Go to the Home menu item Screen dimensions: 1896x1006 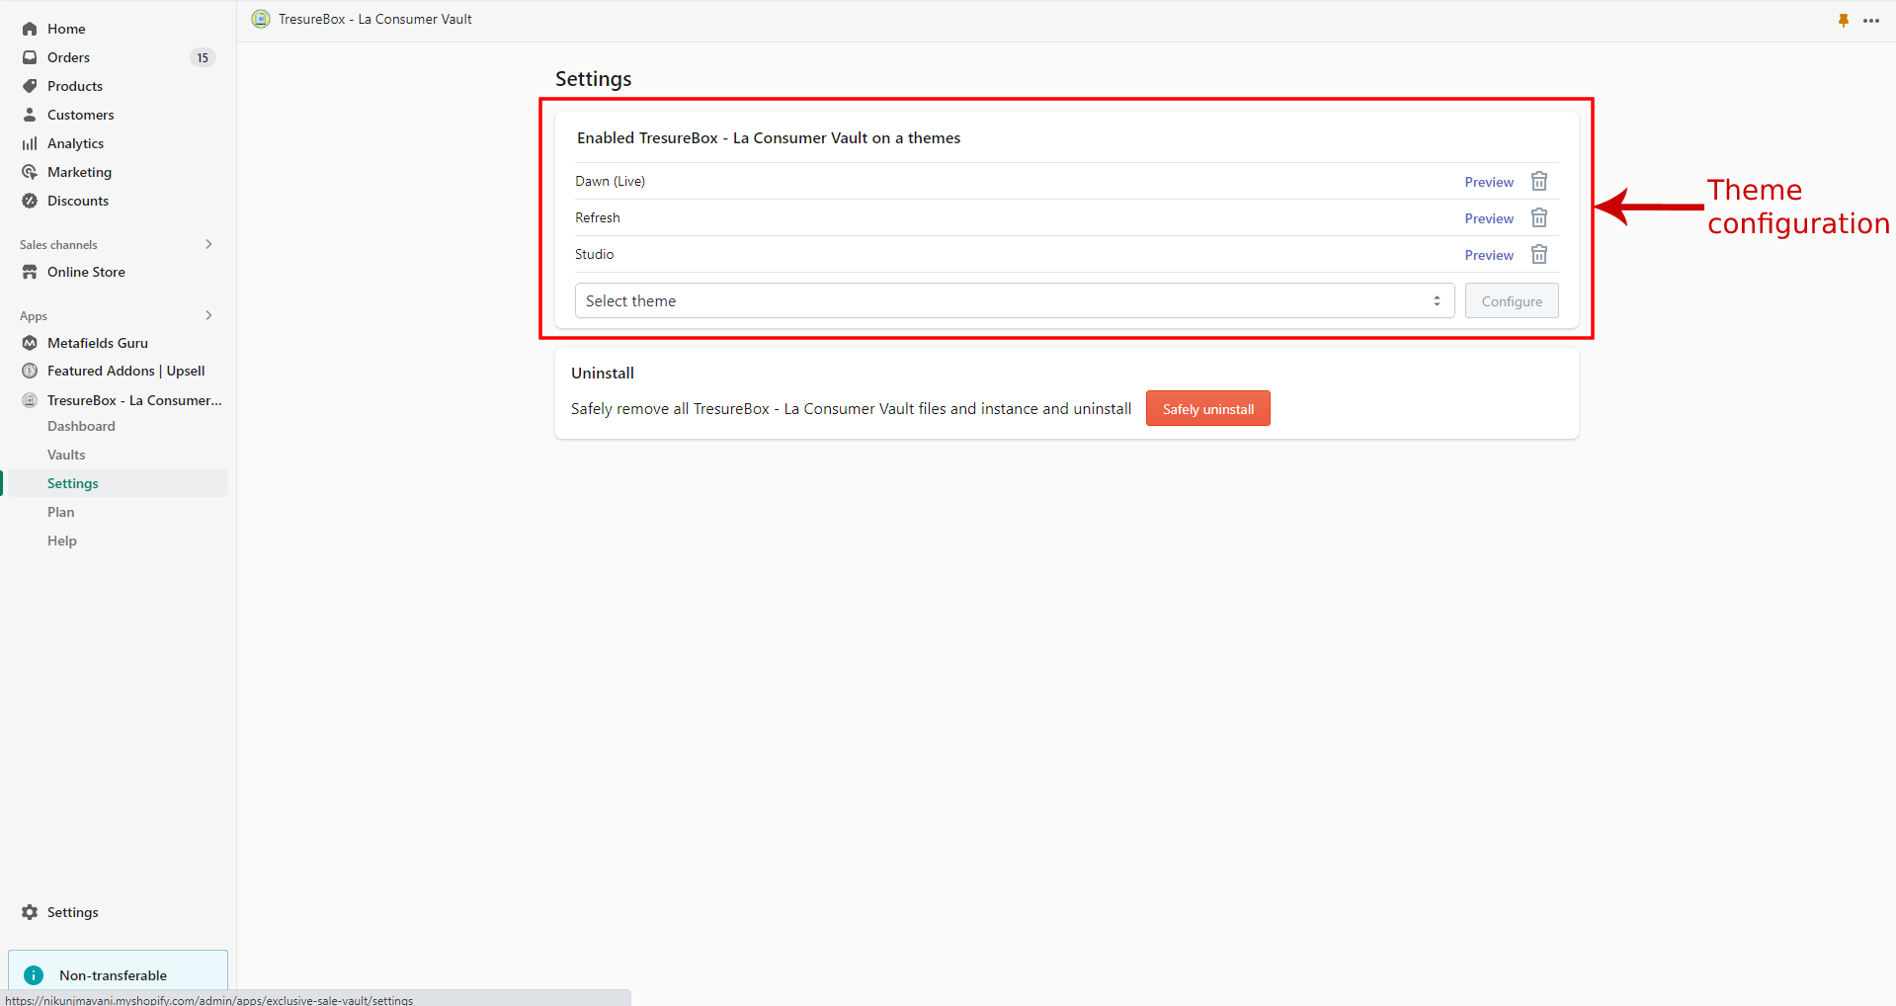66,29
